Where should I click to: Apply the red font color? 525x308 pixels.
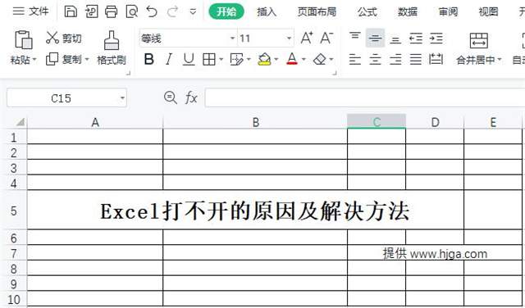[x=292, y=59]
